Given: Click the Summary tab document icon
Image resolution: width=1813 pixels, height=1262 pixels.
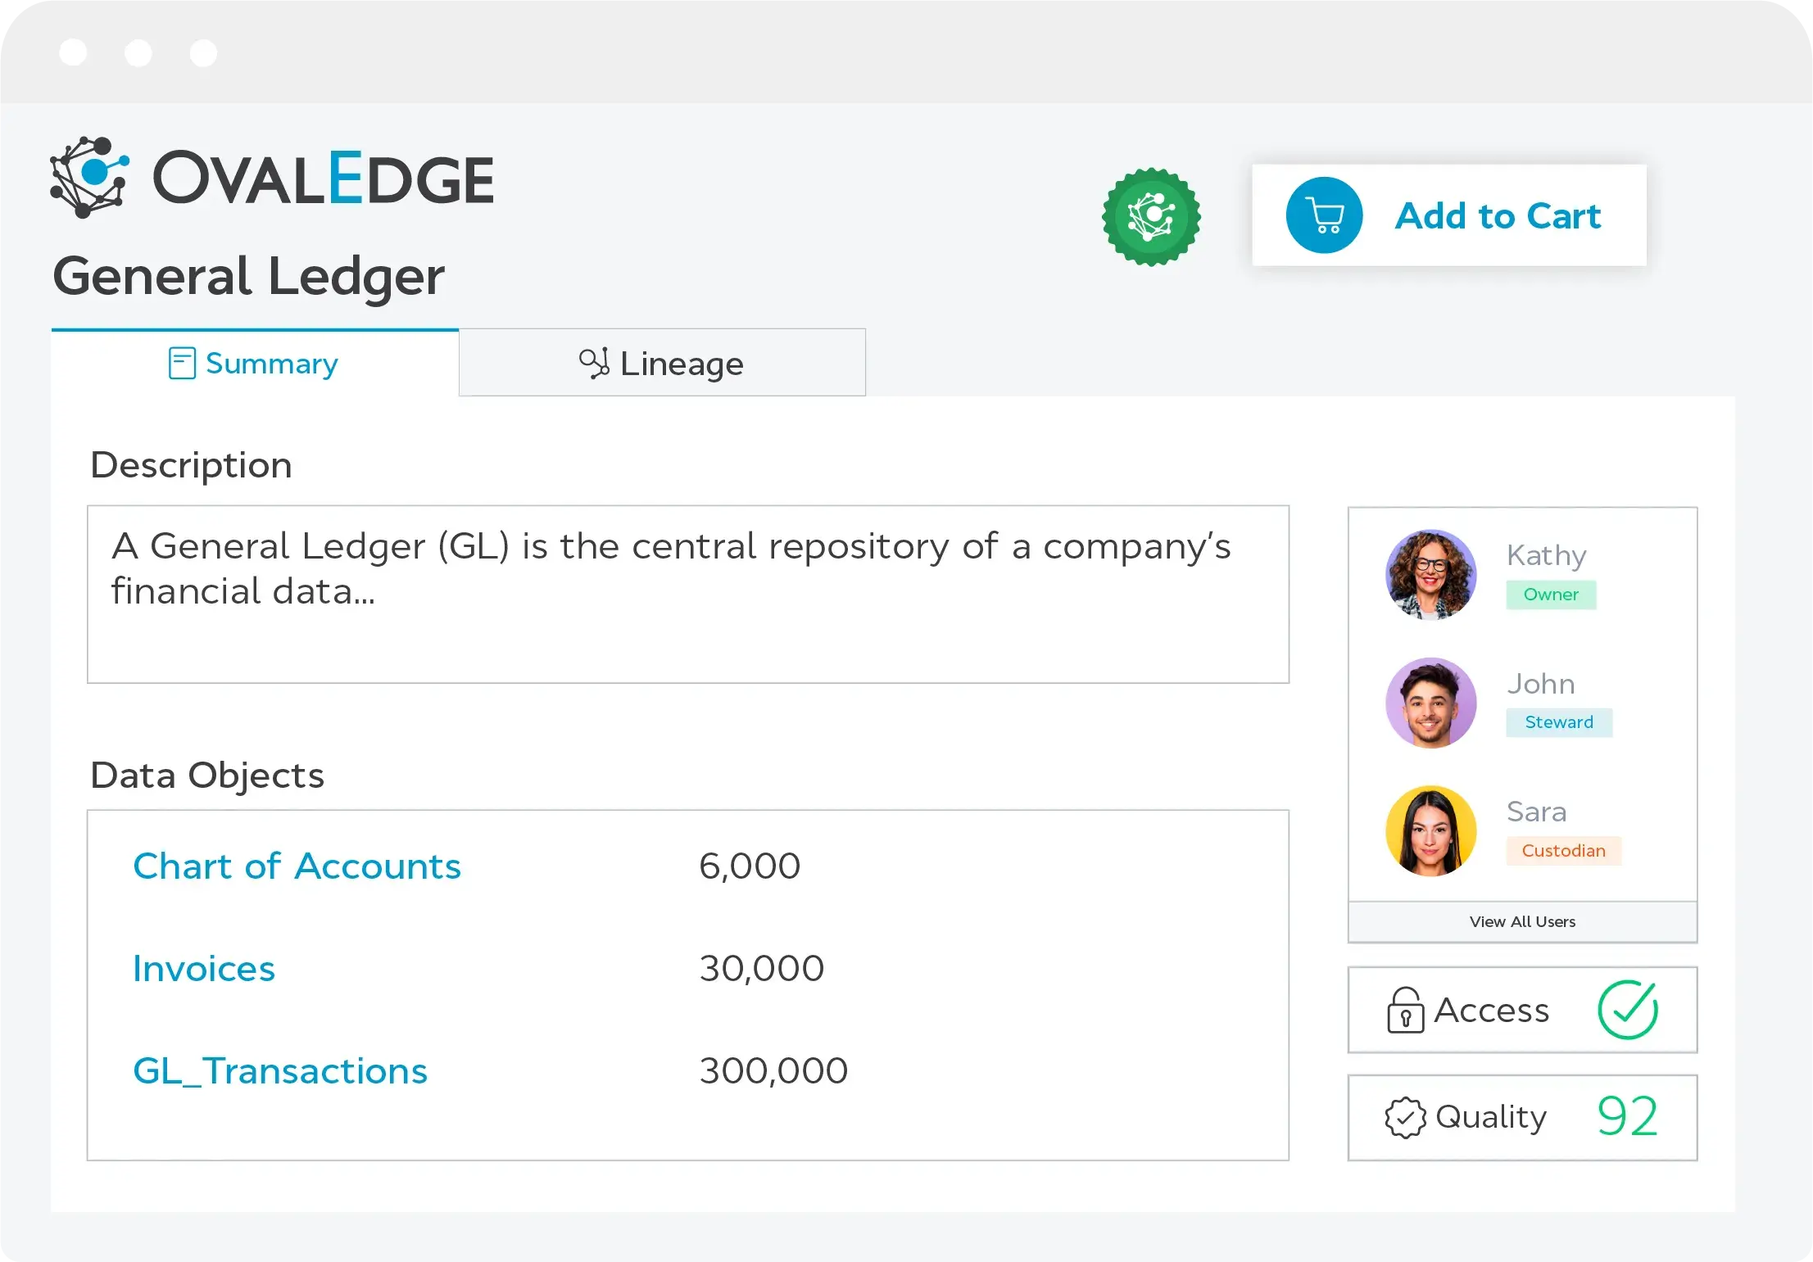Looking at the screenshot, I should pyautogui.click(x=182, y=363).
